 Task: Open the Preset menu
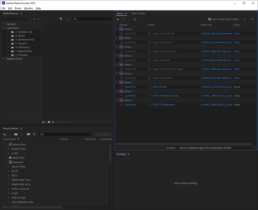pyautogui.click(x=18, y=8)
